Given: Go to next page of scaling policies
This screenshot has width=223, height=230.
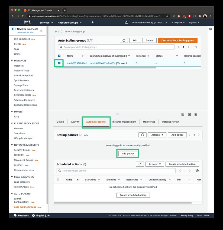Looking at the screenshot, I should 199,135.
